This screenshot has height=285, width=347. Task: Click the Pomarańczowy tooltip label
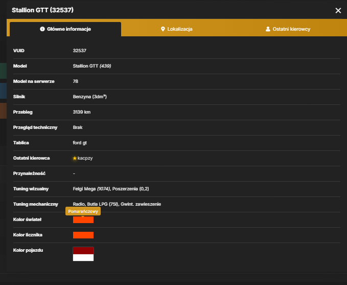point(83,211)
